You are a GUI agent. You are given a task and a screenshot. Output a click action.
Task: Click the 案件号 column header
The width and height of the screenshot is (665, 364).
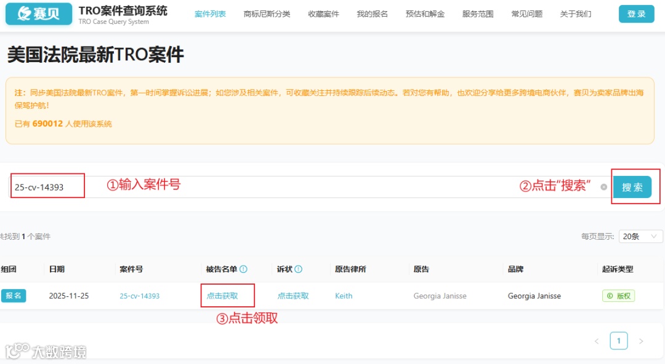tap(132, 269)
